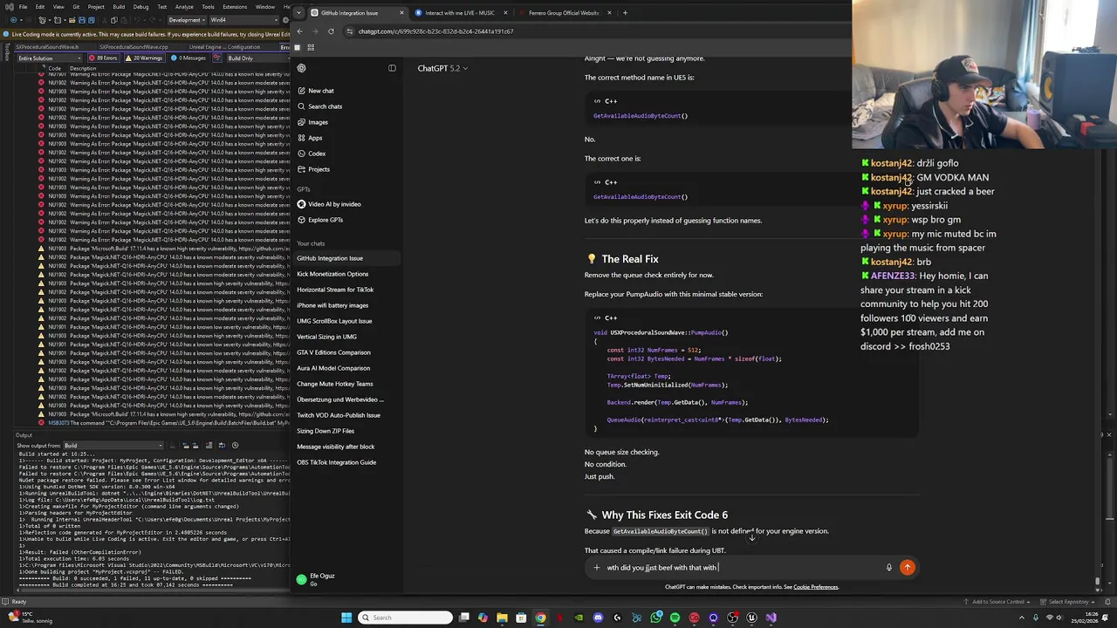Switch to SXProceduralSoundWave.cpp tab
Screen dimensions: 1117x628
(134, 47)
